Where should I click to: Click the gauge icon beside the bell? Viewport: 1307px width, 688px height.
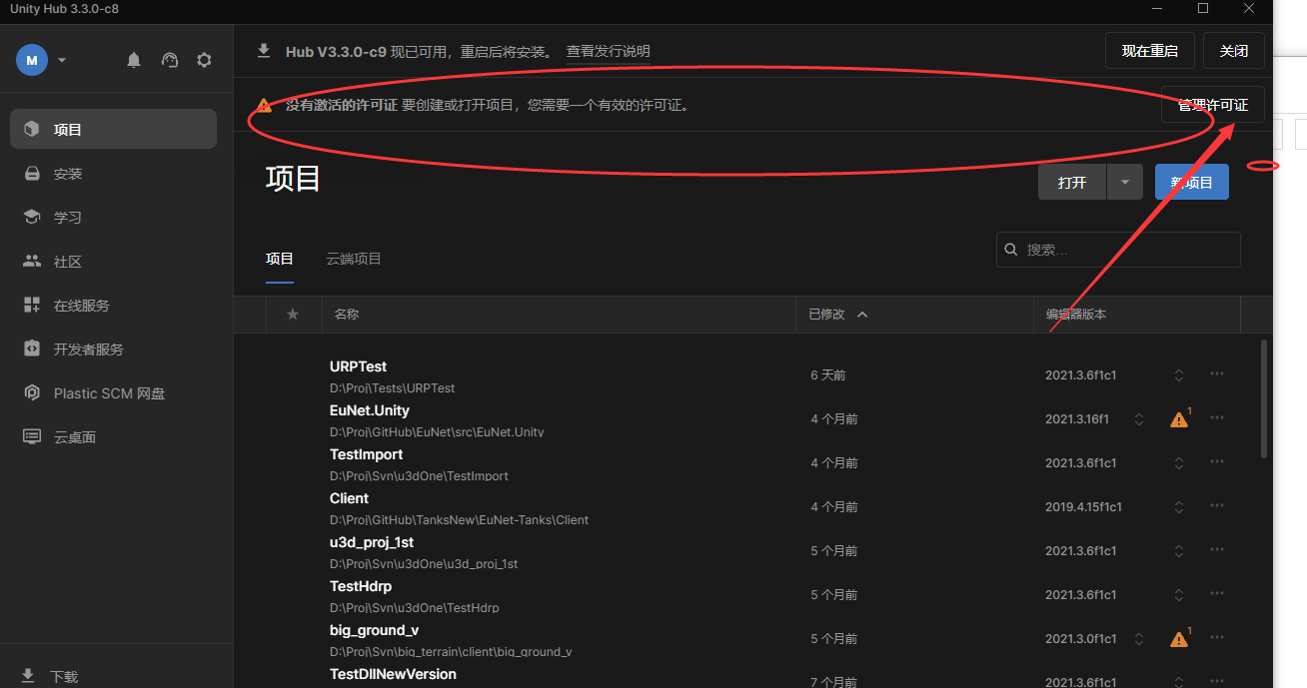[x=170, y=60]
